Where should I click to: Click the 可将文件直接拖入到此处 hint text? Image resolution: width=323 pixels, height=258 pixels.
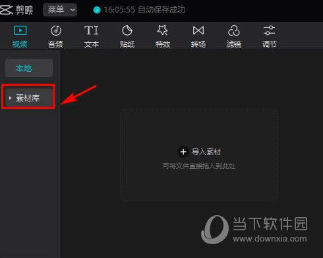click(199, 166)
